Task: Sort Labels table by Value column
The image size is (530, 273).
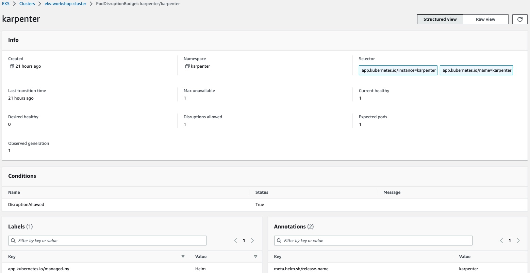Action: (x=255, y=257)
